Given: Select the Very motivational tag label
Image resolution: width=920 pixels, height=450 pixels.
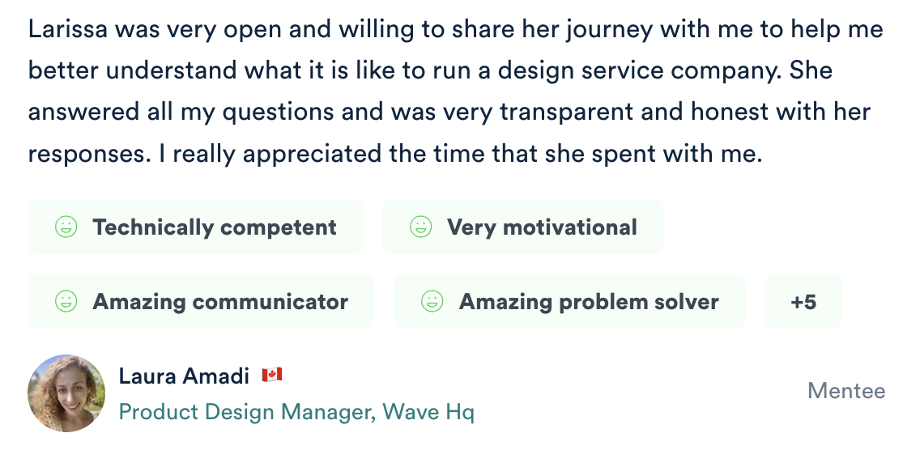Looking at the screenshot, I should [542, 227].
